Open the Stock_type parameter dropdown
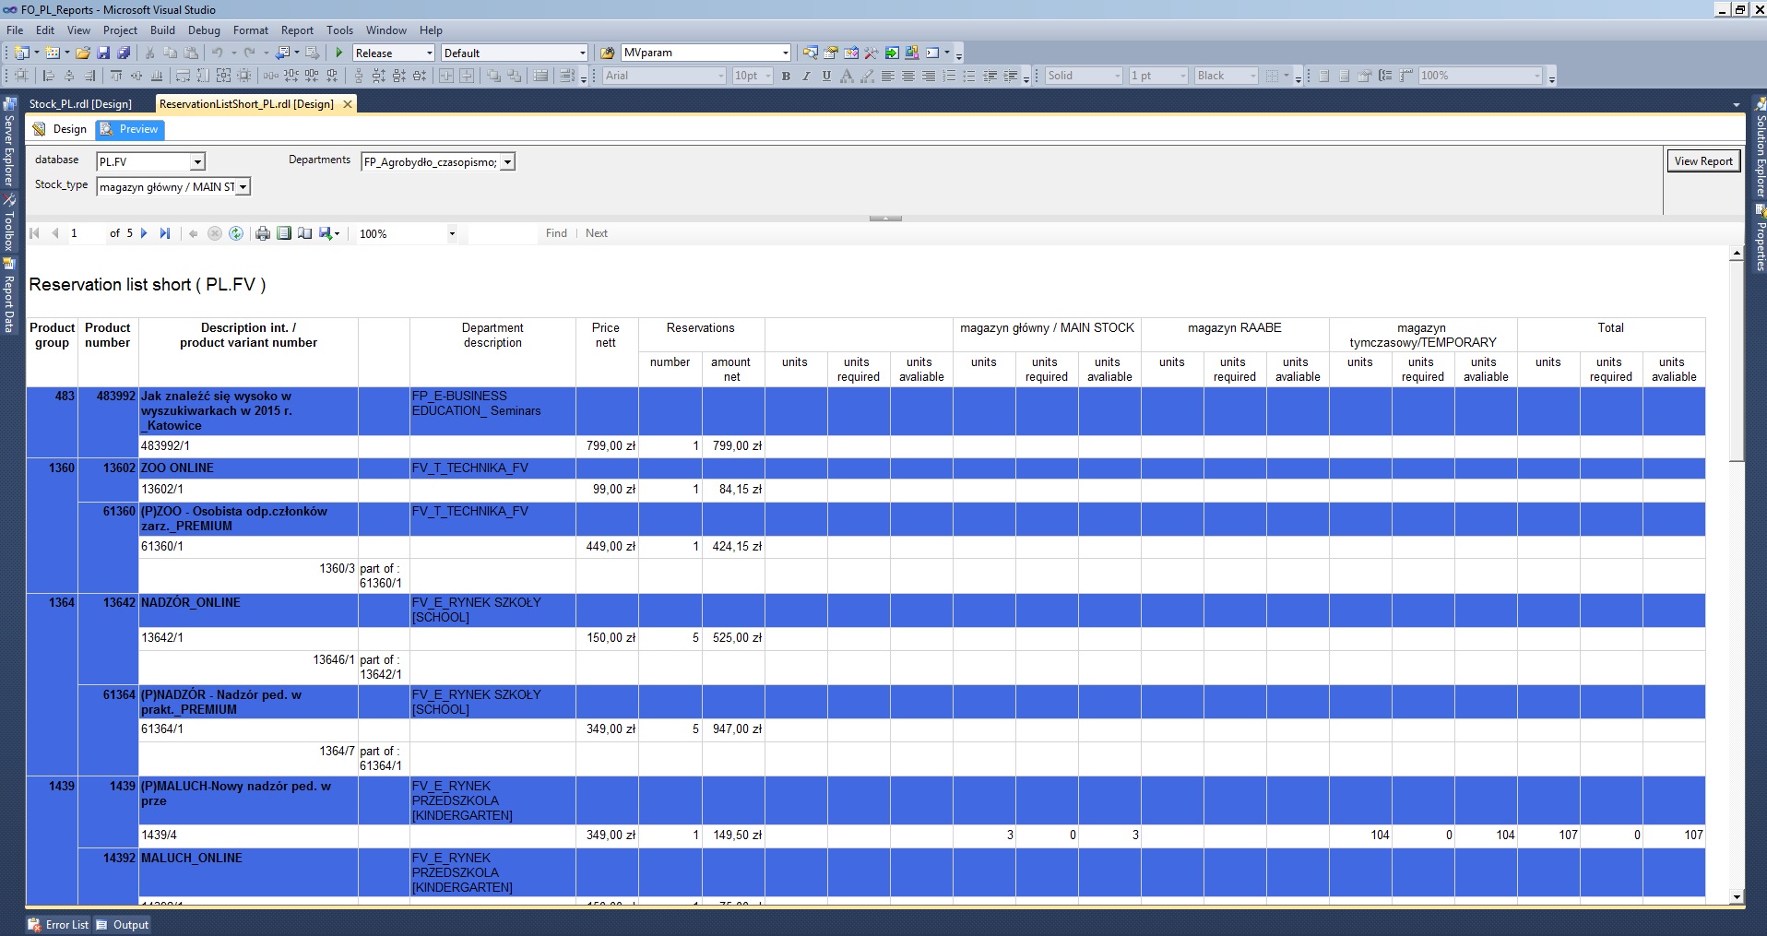Viewport: 1767px width, 936px height. [x=243, y=187]
